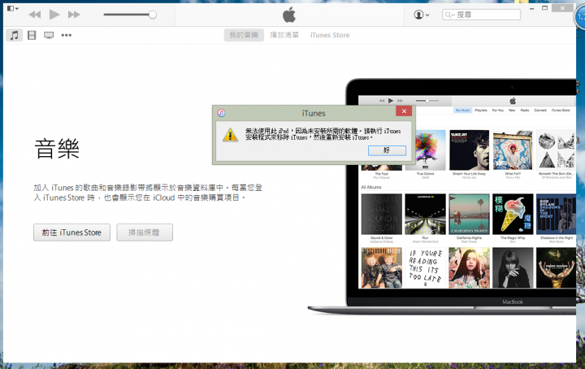Open the iTunes Store tab

point(330,35)
